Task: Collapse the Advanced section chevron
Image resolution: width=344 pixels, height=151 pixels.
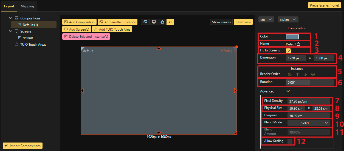Action: point(288,91)
